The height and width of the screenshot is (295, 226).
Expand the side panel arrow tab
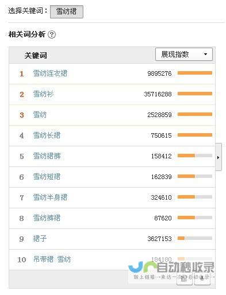219,157
